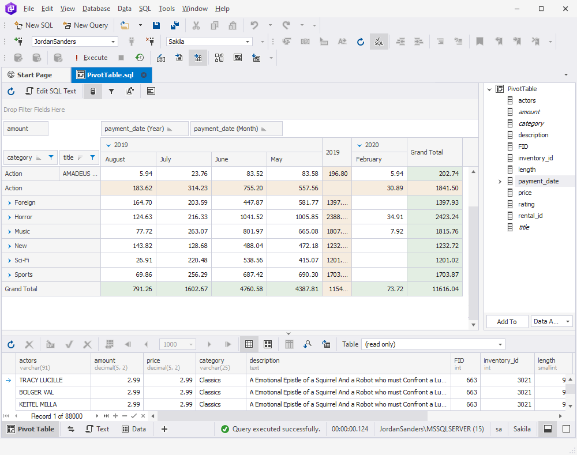Collapse the 2019 column group
The height and width of the screenshot is (455, 577).
[109, 144]
